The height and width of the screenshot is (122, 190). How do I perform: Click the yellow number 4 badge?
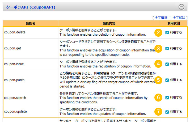[x=158, y=64]
